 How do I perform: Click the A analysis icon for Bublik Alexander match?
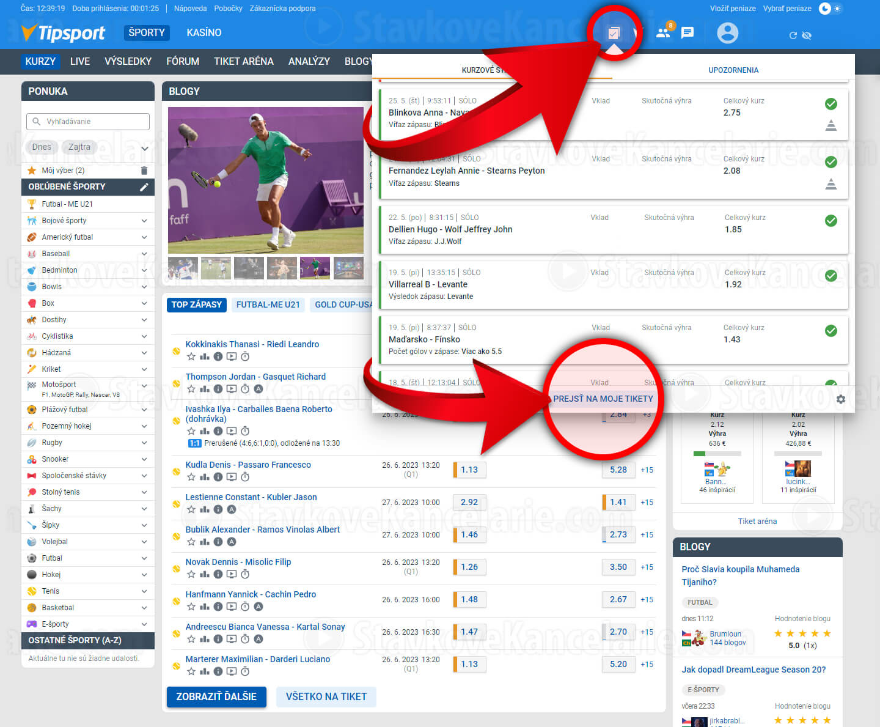[x=232, y=542]
